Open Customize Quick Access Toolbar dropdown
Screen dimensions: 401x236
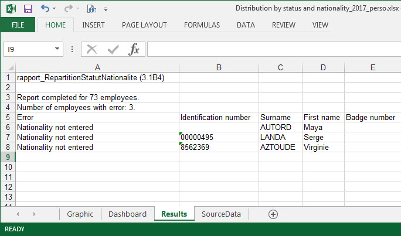tap(106, 10)
